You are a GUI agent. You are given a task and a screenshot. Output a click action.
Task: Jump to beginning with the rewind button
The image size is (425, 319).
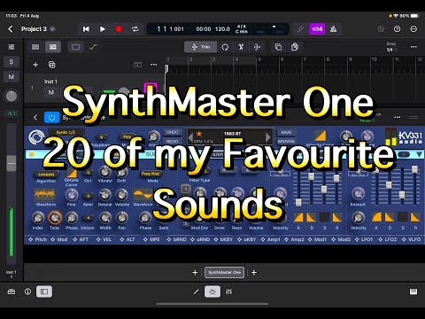tap(86, 29)
